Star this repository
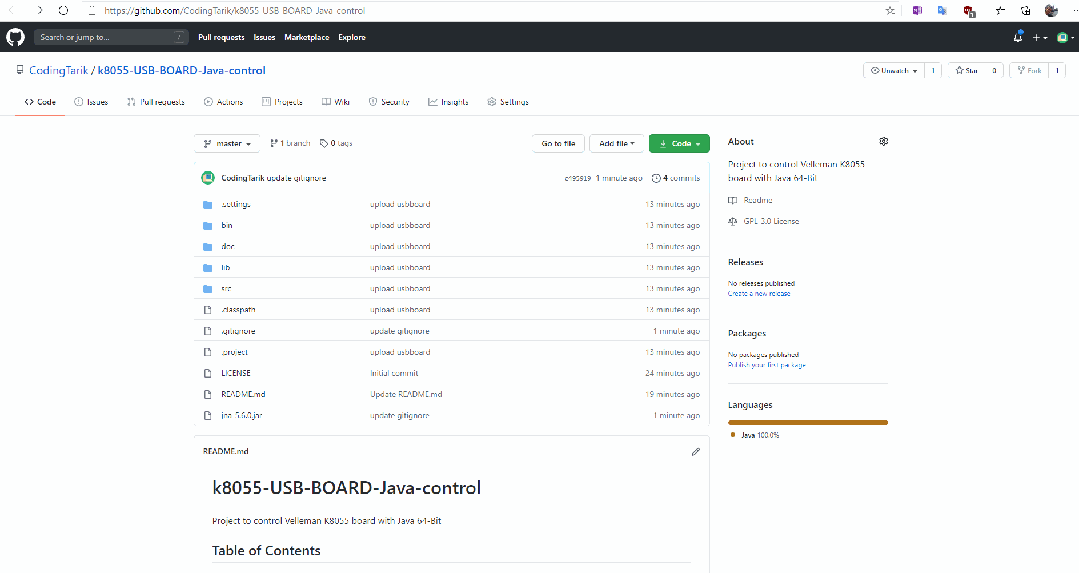This screenshot has width=1079, height=573. coord(966,70)
